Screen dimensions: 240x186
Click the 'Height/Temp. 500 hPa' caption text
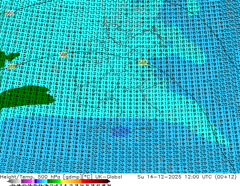click(x=30, y=177)
